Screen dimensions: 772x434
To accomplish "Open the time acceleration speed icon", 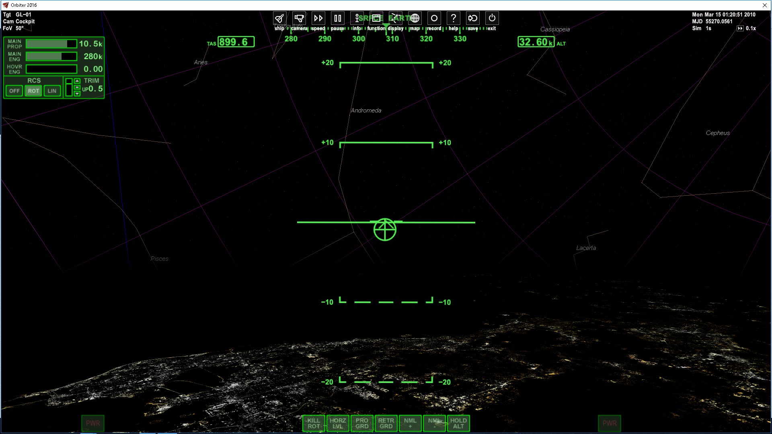I will click(x=318, y=18).
